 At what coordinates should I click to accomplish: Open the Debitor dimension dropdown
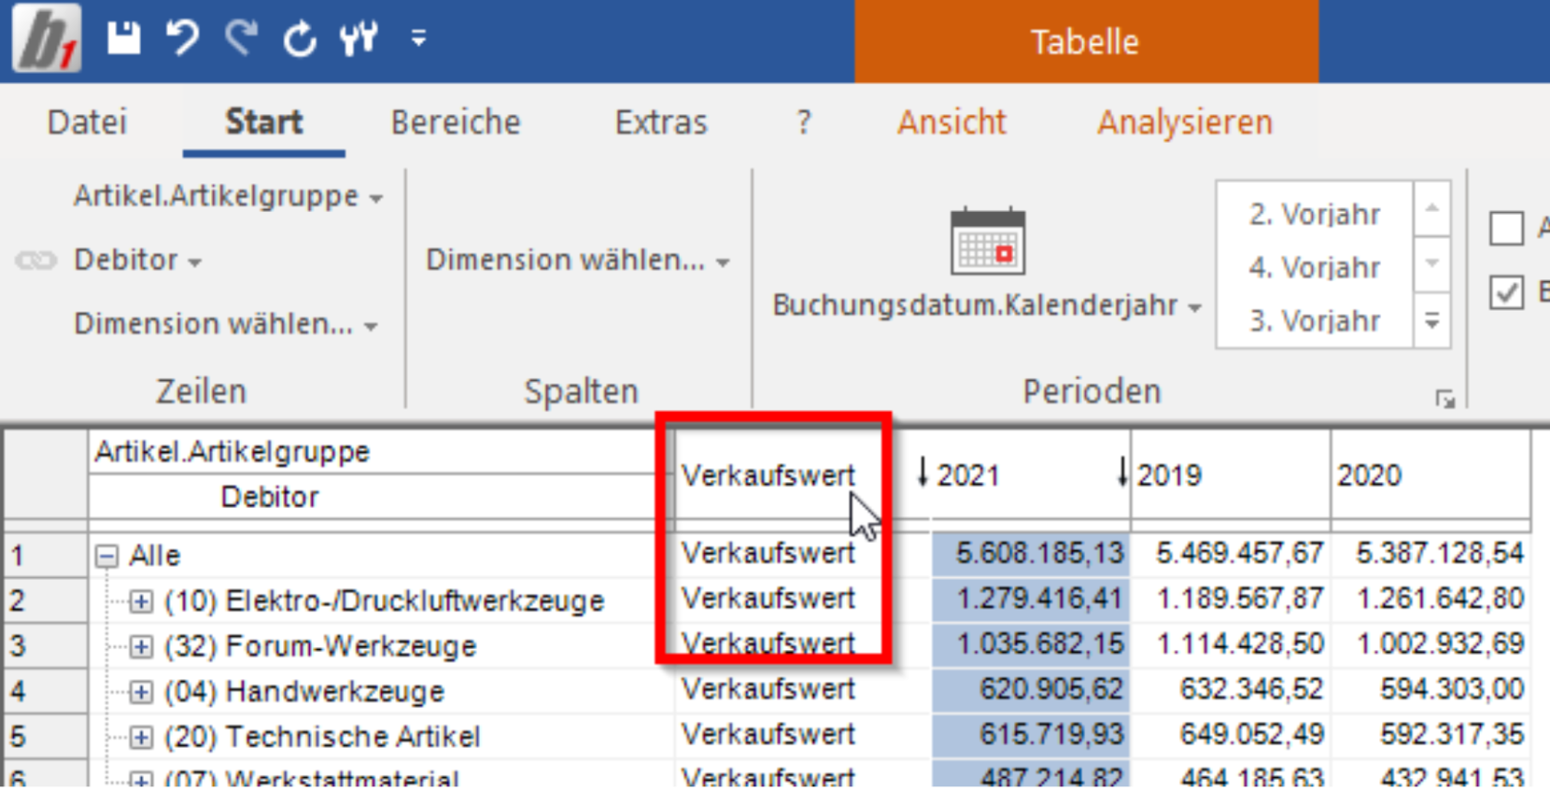point(137,261)
